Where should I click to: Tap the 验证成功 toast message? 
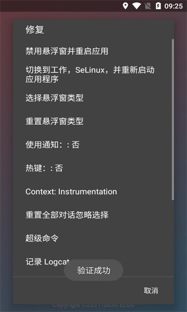click(x=94, y=270)
